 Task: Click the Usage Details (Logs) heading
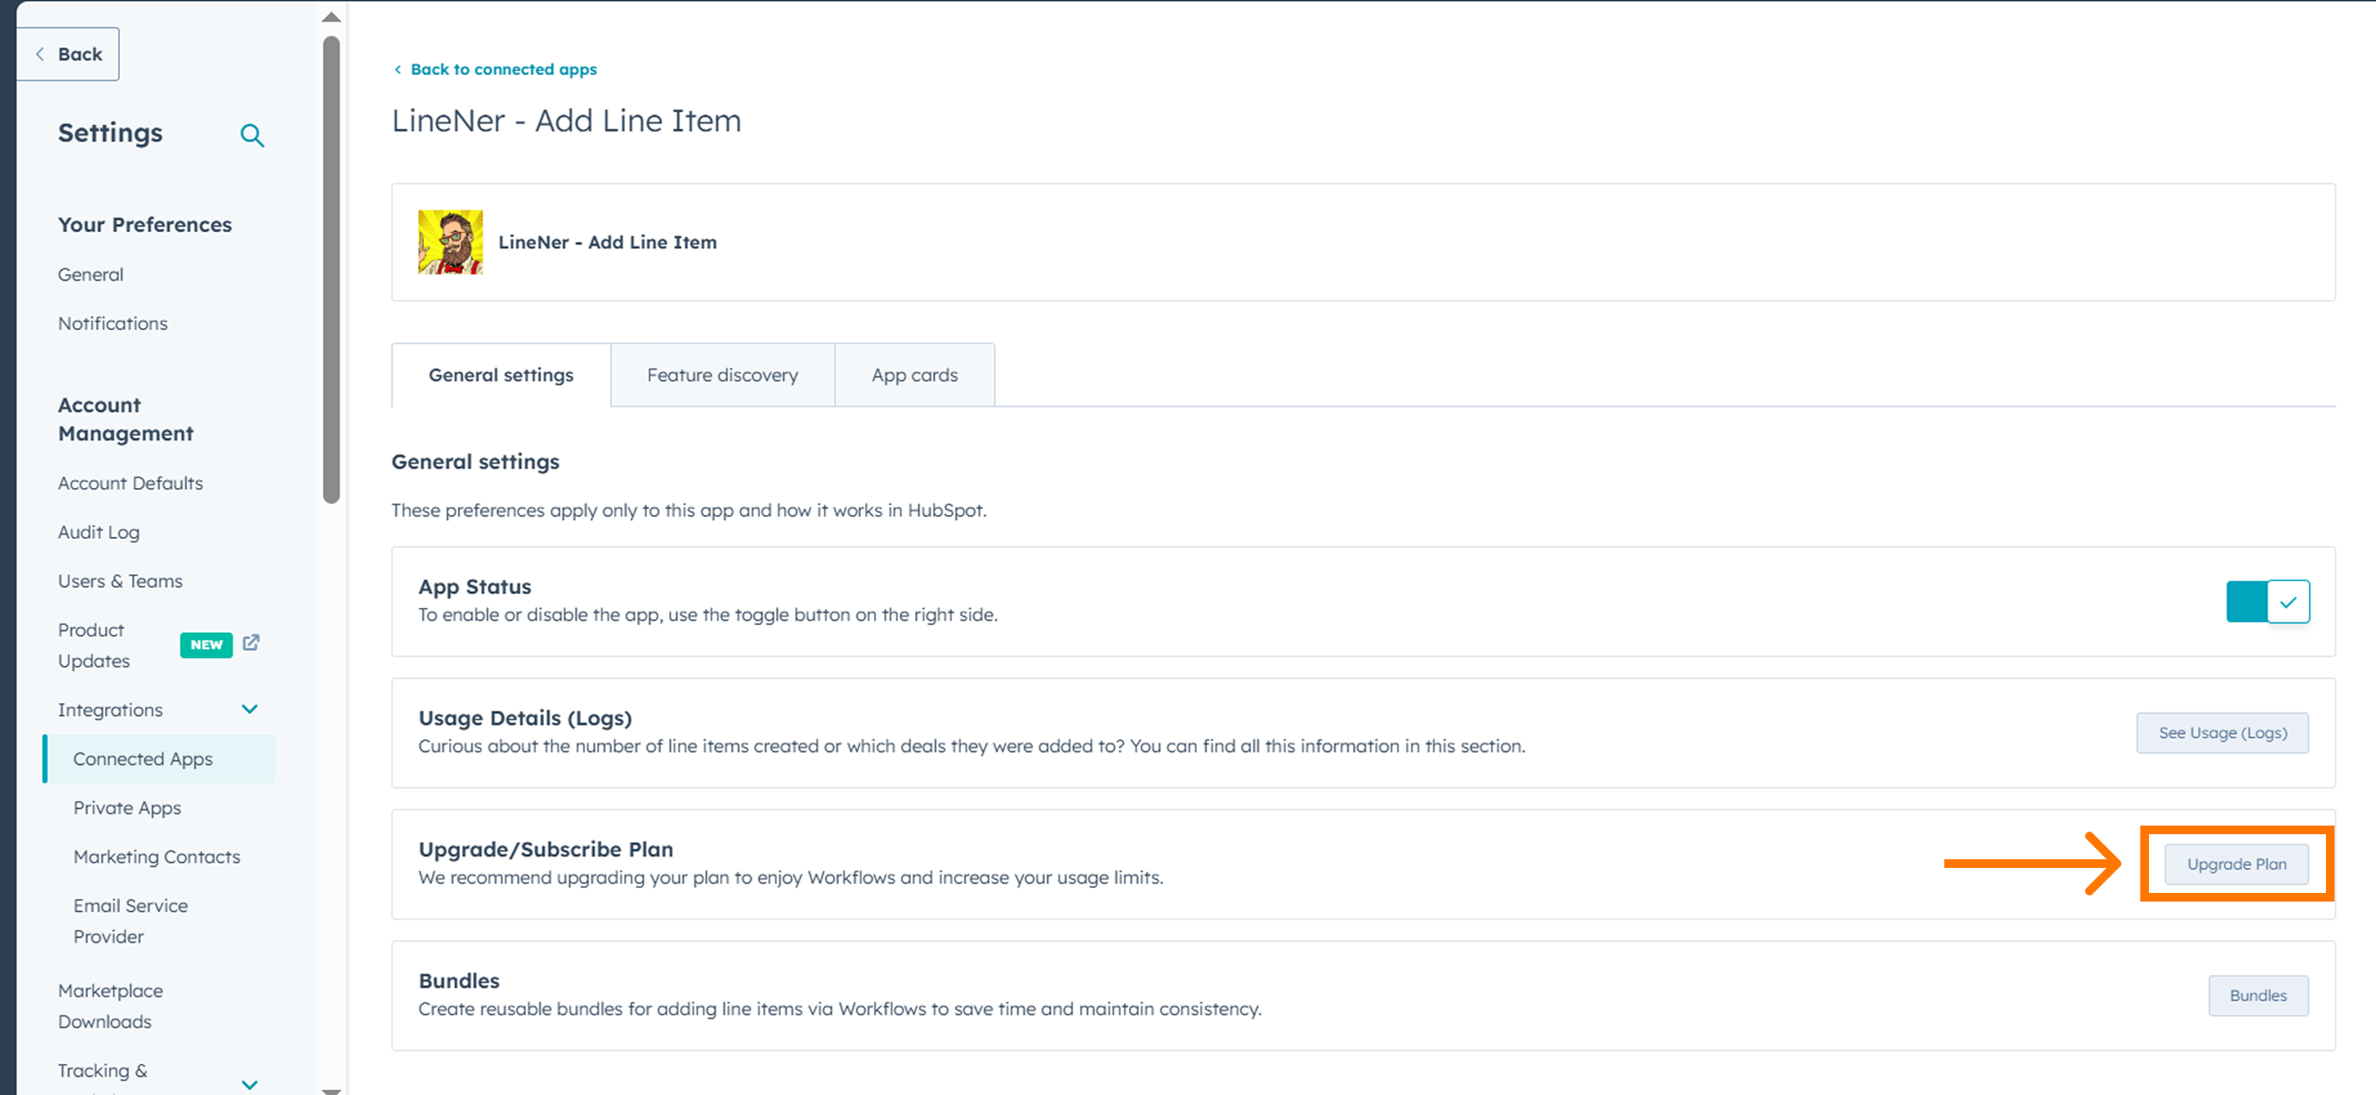point(525,718)
